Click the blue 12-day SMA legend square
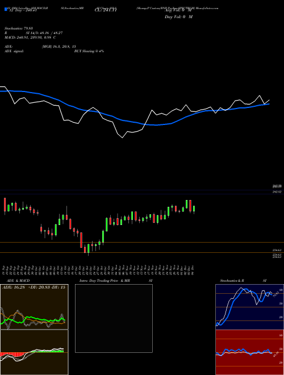The width and height of the screenshot is (284, 375). 6,10
